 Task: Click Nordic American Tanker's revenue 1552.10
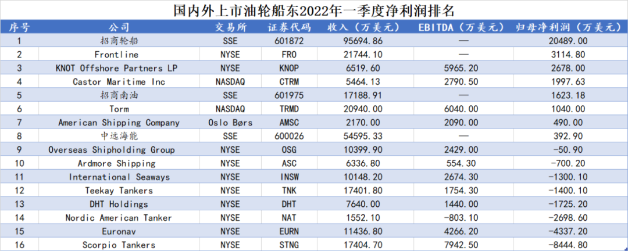pyautogui.click(x=363, y=218)
